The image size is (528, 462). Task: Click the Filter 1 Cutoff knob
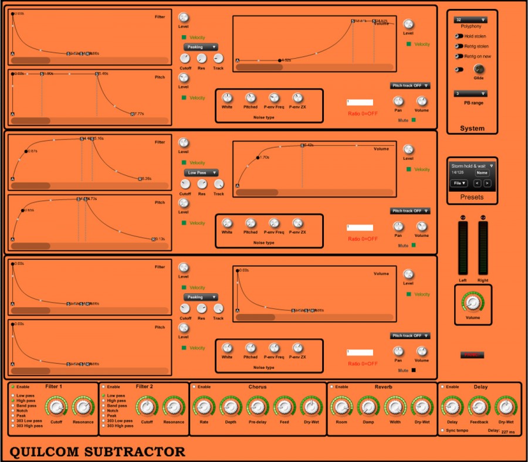click(x=56, y=406)
